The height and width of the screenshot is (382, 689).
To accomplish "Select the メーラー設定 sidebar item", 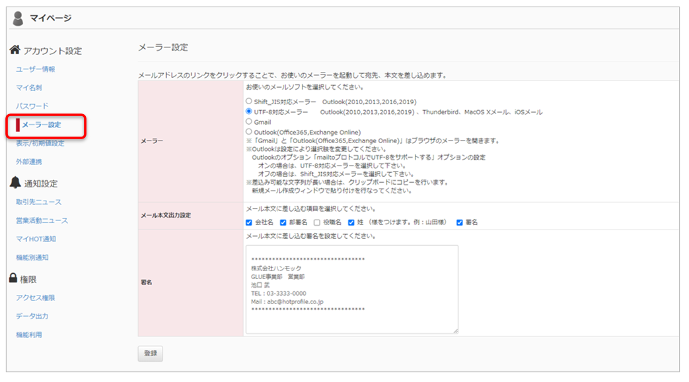I will pos(42,125).
